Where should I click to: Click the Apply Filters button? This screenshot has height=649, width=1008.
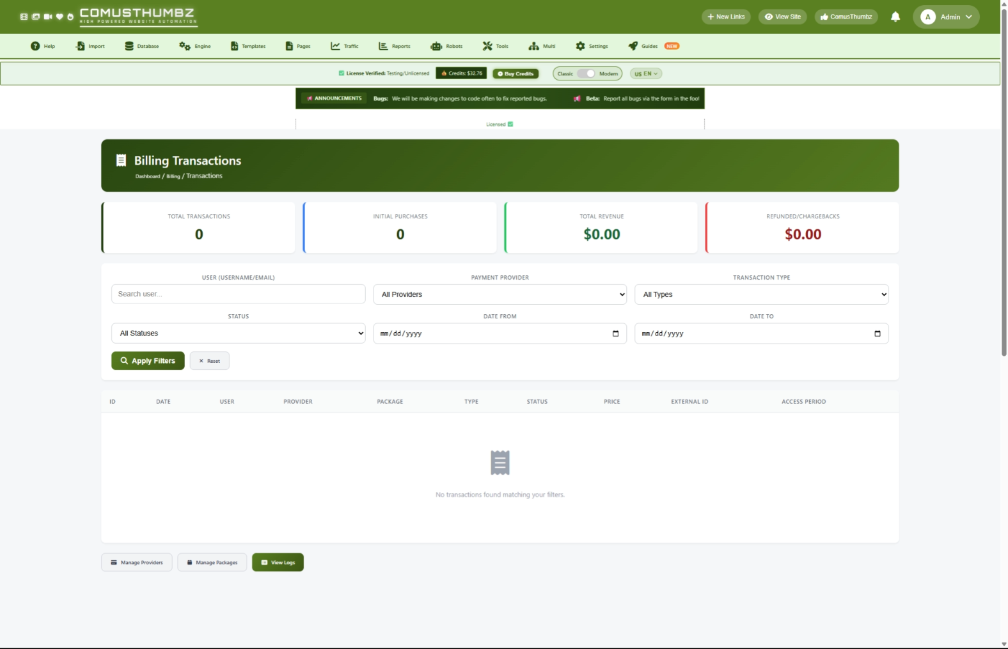click(148, 361)
